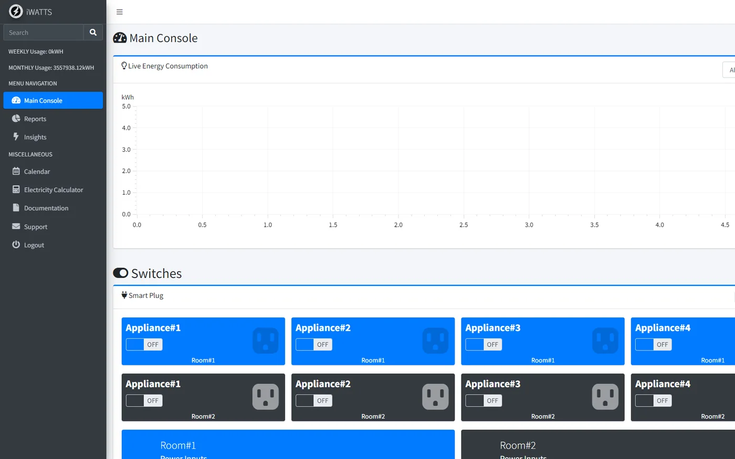Open the Calendar menu item
The image size is (735, 459).
pos(53,171)
